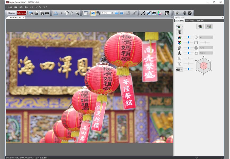Open the dropdown arrow next to grid camera icon
This screenshot has height=159, width=230.
170,13
